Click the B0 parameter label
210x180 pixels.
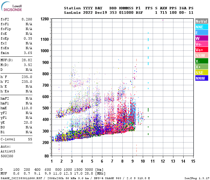tap(2, 127)
